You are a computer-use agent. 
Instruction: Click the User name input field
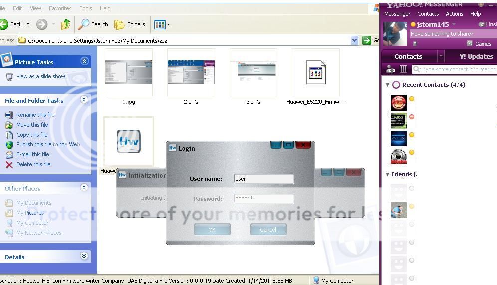click(263, 179)
